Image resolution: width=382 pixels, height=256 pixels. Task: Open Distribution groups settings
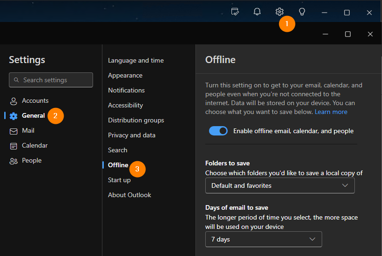(x=136, y=120)
